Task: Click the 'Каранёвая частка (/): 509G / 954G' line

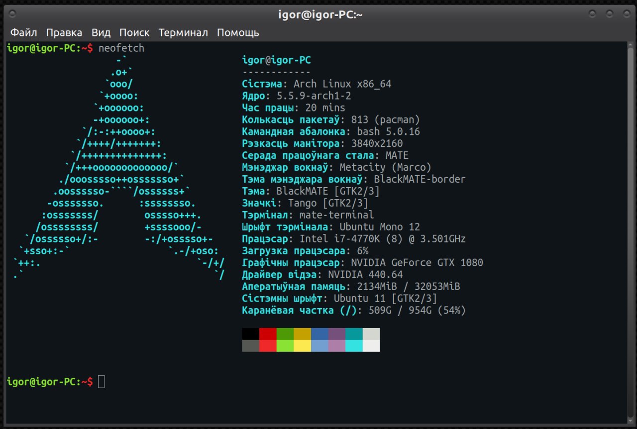Action: 354,311
